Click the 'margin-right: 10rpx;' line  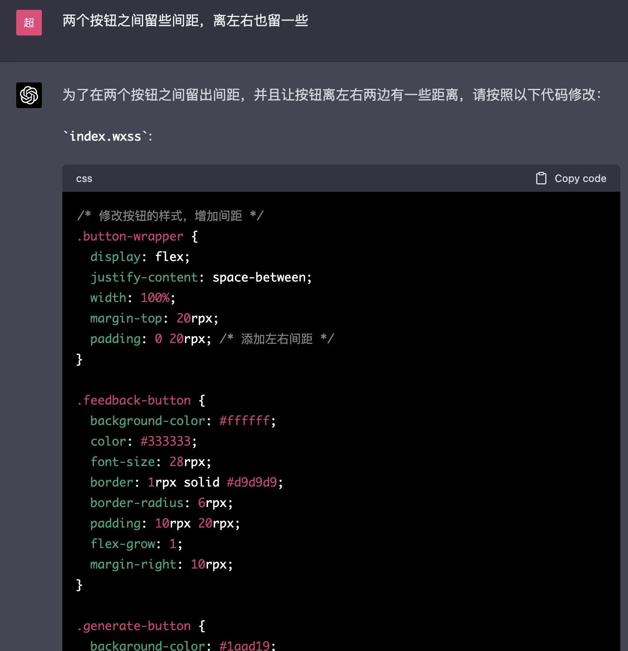(161, 564)
